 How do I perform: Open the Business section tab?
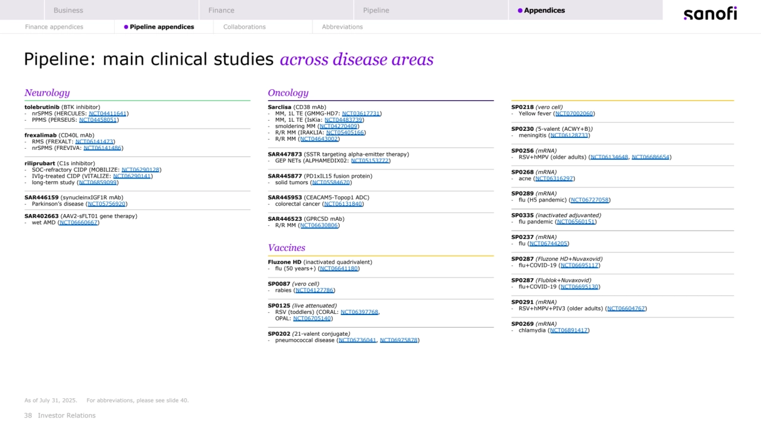click(121, 10)
